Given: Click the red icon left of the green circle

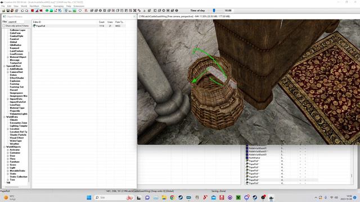Looking at the screenshot, I should click(x=41, y=11).
